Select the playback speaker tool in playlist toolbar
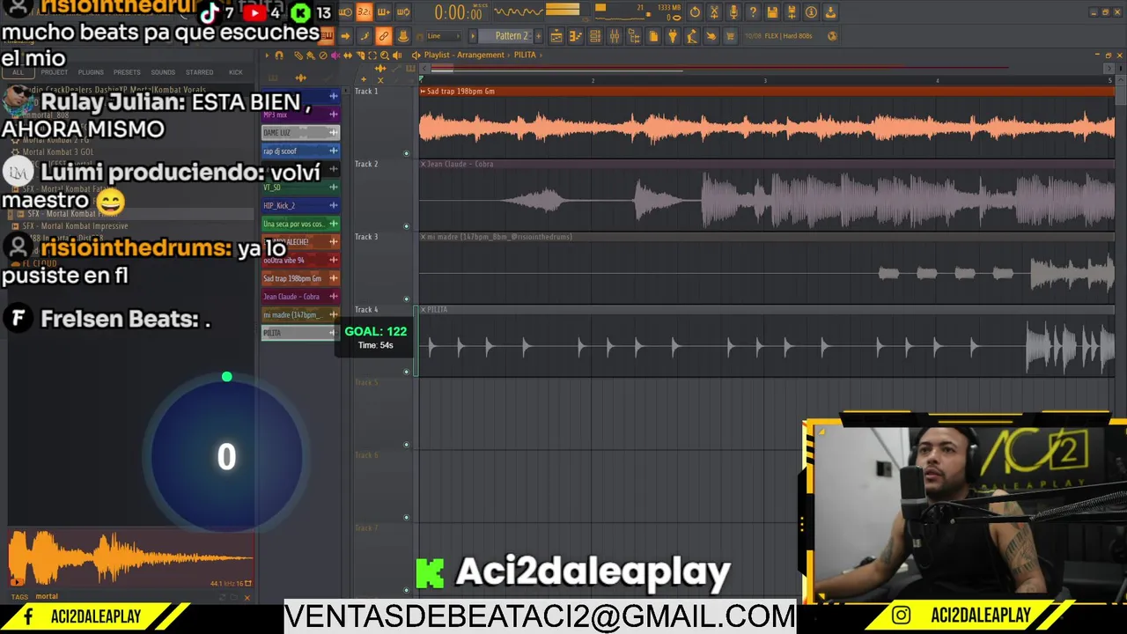 [397, 55]
